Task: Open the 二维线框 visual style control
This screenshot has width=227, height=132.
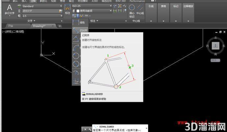Action: coord(18,32)
